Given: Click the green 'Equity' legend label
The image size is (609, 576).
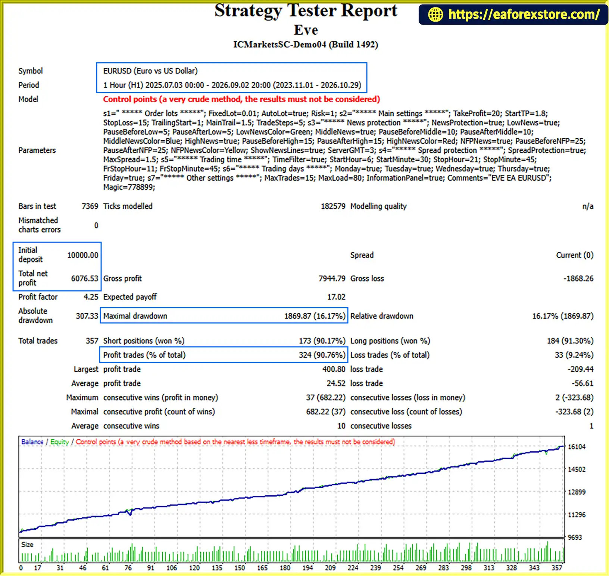Looking at the screenshot, I should pyautogui.click(x=59, y=442).
